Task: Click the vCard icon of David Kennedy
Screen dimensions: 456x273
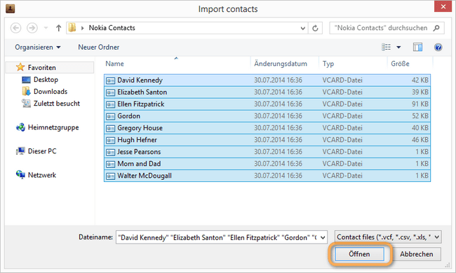Action: (x=111, y=80)
